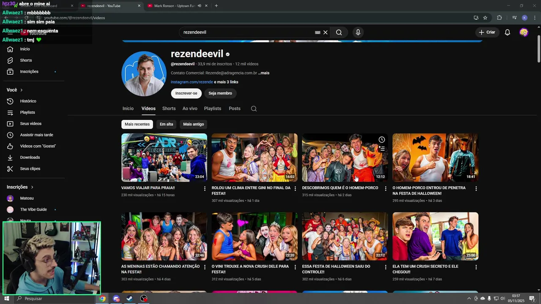Open title ESSA FESTA DE HALLOWEEN SAIU DO CONTROLE
This screenshot has height=304, width=541.
pyautogui.click(x=336, y=269)
